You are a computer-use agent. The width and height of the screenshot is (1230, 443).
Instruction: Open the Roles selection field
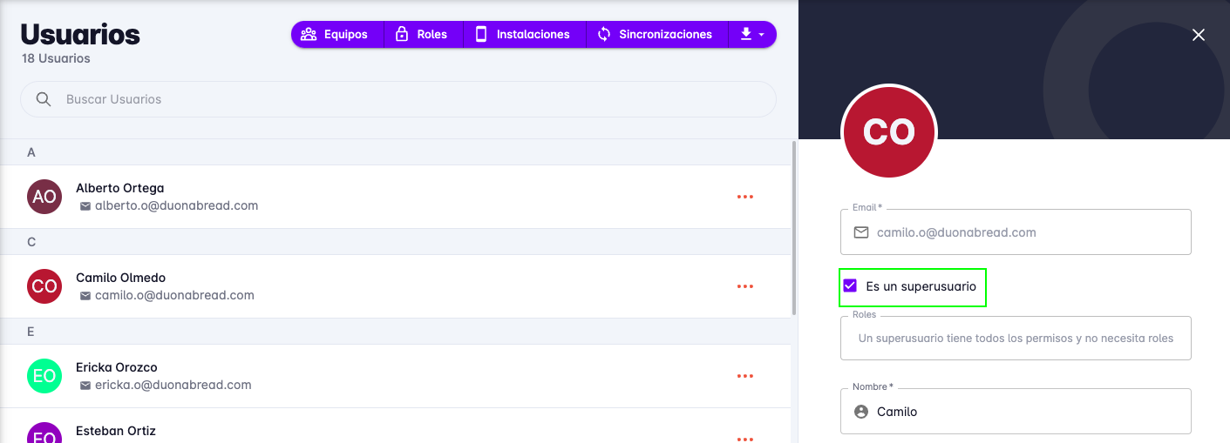[1016, 338]
